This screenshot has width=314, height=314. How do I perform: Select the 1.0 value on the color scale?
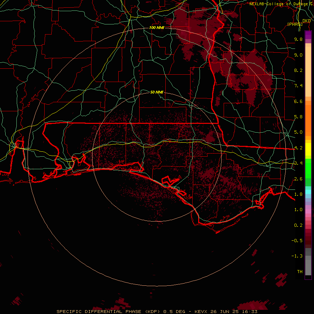298,210
